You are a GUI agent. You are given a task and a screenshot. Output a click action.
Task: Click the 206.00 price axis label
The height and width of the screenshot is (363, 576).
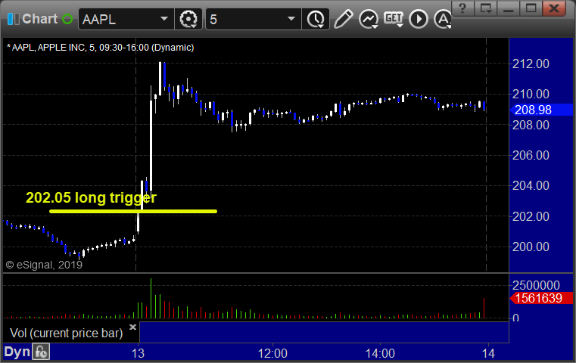click(531, 155)
